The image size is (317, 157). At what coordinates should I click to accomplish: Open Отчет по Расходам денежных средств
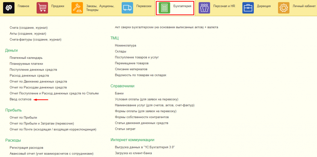(38, 87)
